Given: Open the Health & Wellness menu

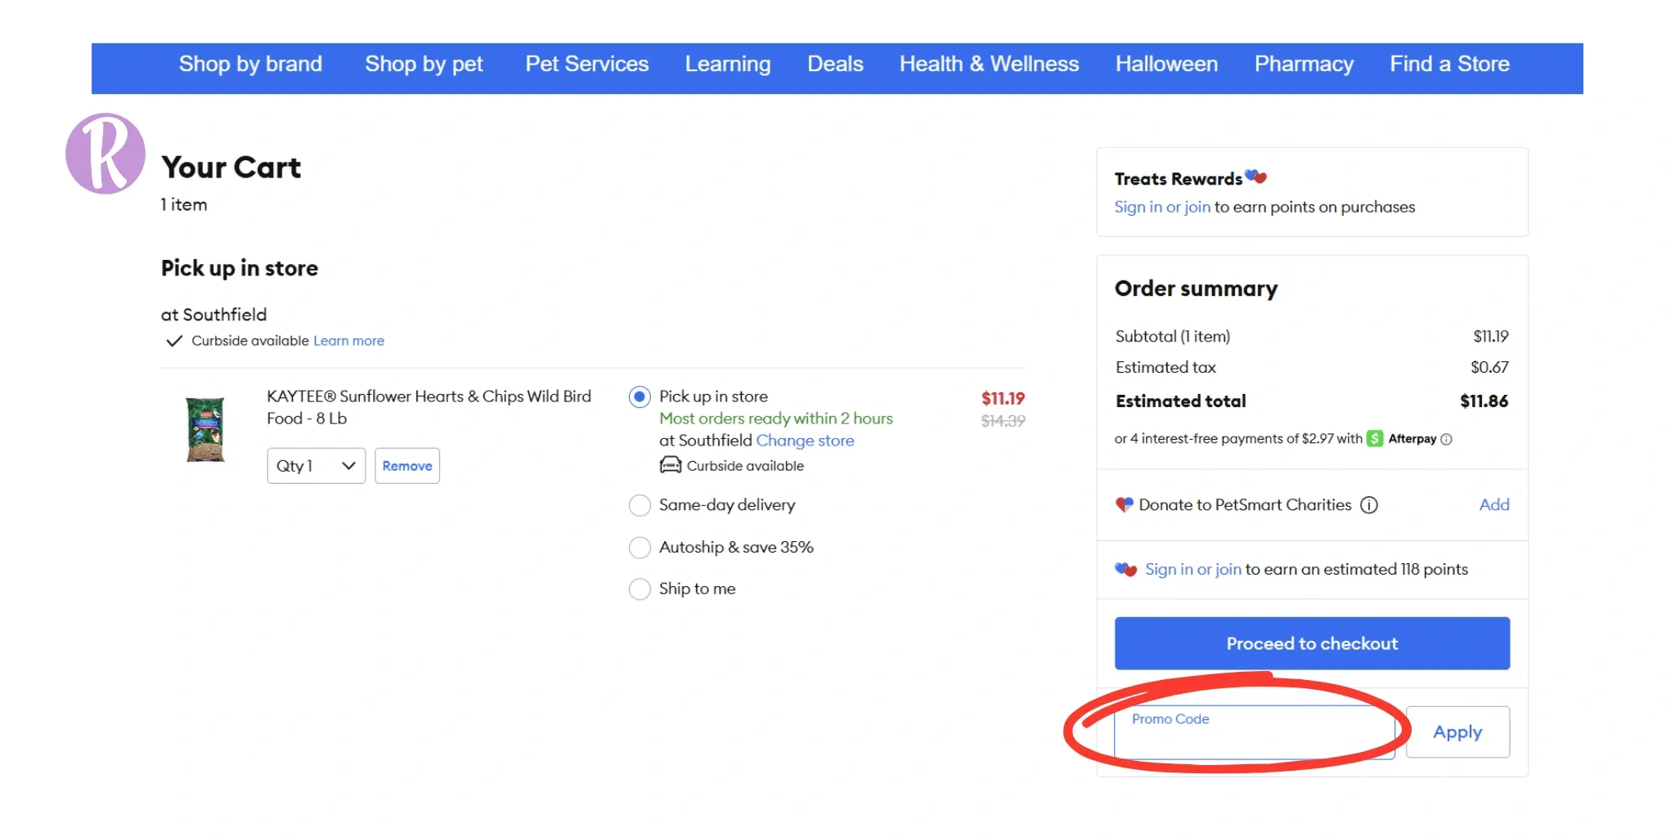Looking at the screenshot, I should pos(989,64).
